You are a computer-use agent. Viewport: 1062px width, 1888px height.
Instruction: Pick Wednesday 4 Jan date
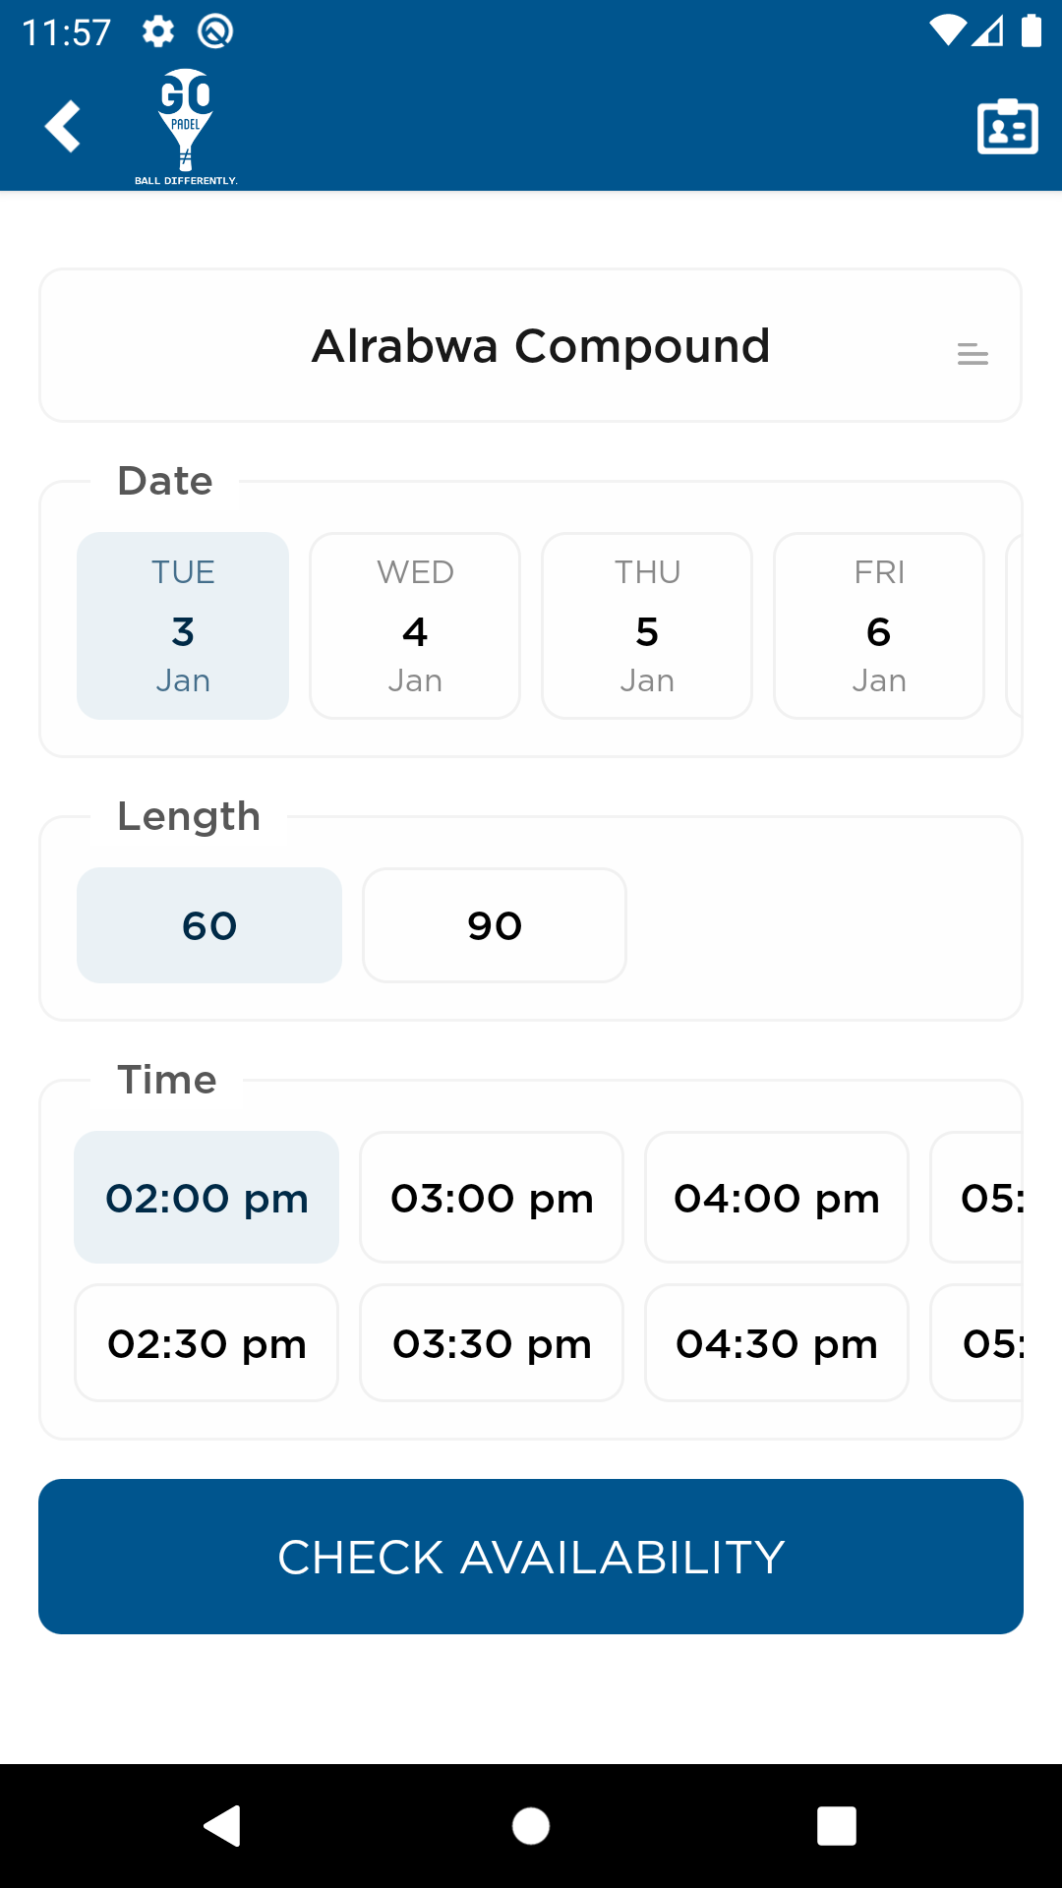click(x=415, y=626)
